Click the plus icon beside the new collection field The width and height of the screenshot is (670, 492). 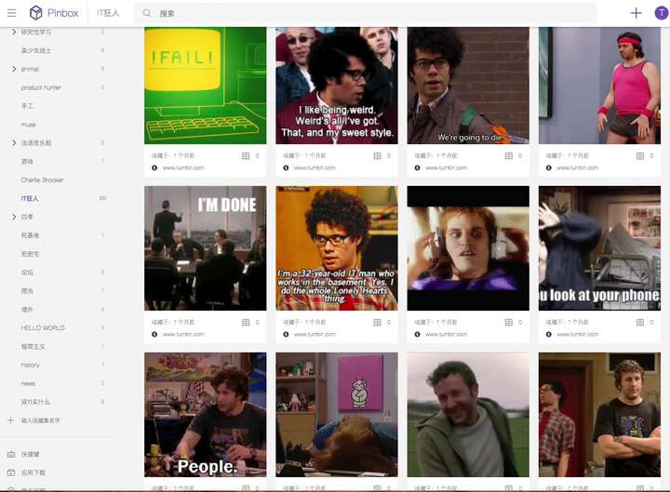pos(11,420)
